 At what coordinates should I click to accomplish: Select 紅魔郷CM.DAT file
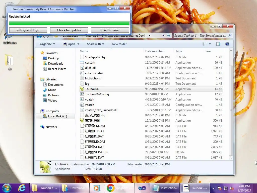(x=95, y=126)
